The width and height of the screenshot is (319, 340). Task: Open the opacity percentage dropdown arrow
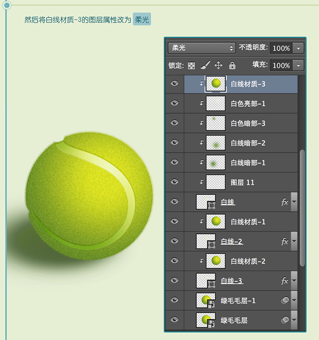click(299, 48)
